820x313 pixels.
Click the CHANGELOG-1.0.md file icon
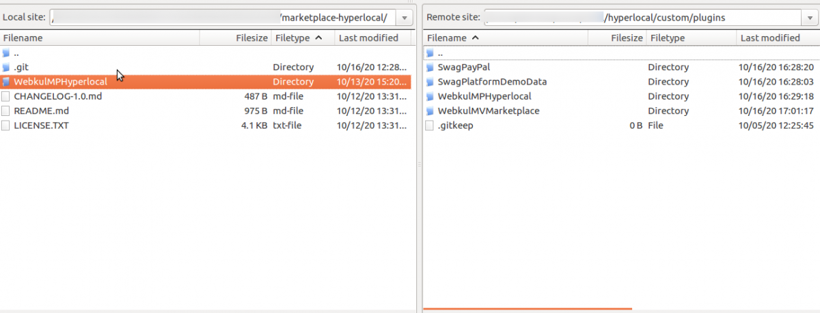point(6,96)
